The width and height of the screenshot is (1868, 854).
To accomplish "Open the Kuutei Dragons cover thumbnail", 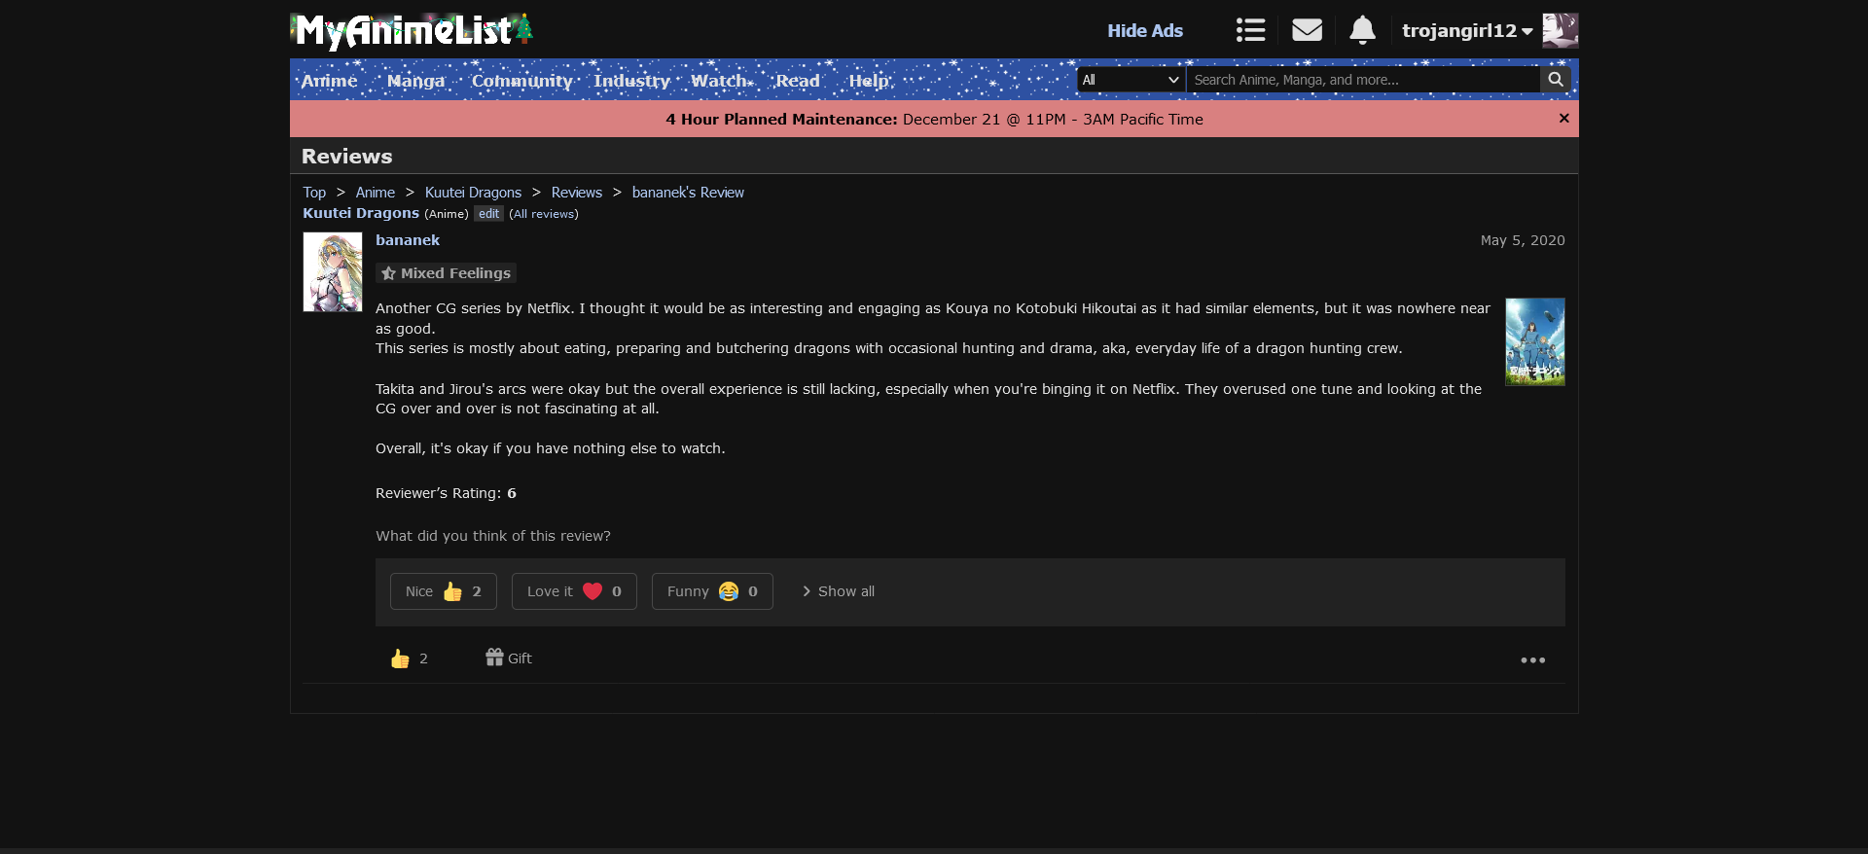I will coord(1535,341).
